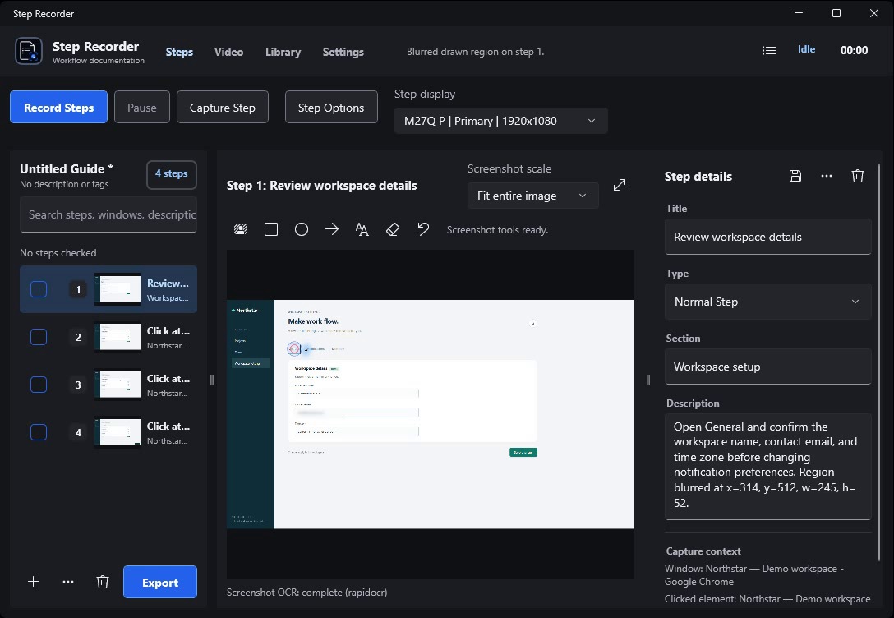Open Step Options
Image resolution: width=894 pixels, height=618 pixels.
click(x=331, y=107)
